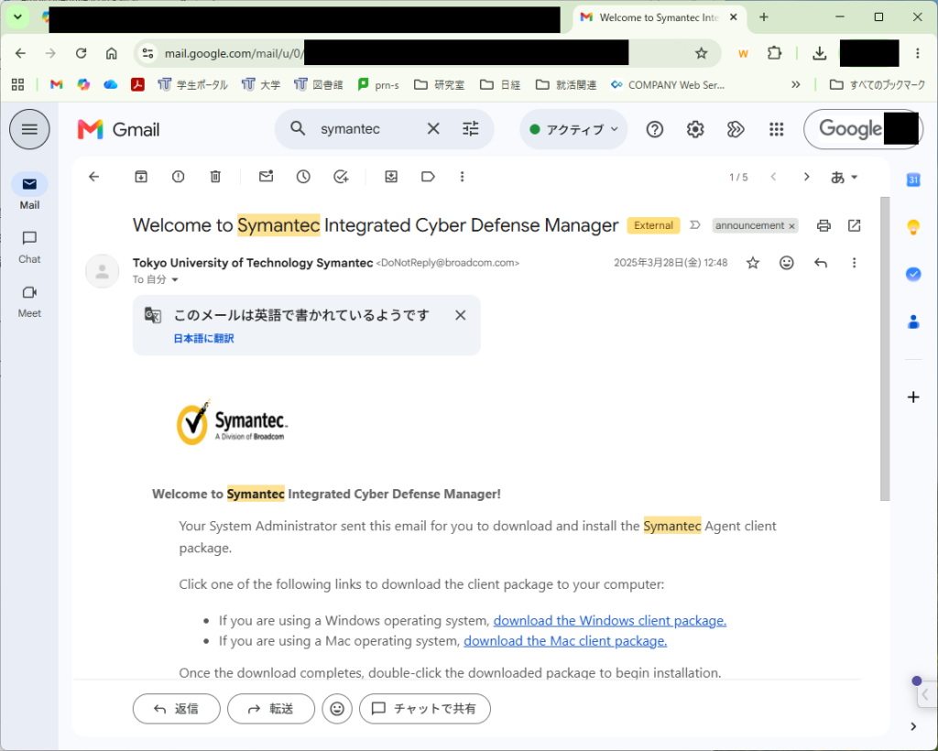Switch to Meet in left sidebar
The image size is (938, 751).
29,300
